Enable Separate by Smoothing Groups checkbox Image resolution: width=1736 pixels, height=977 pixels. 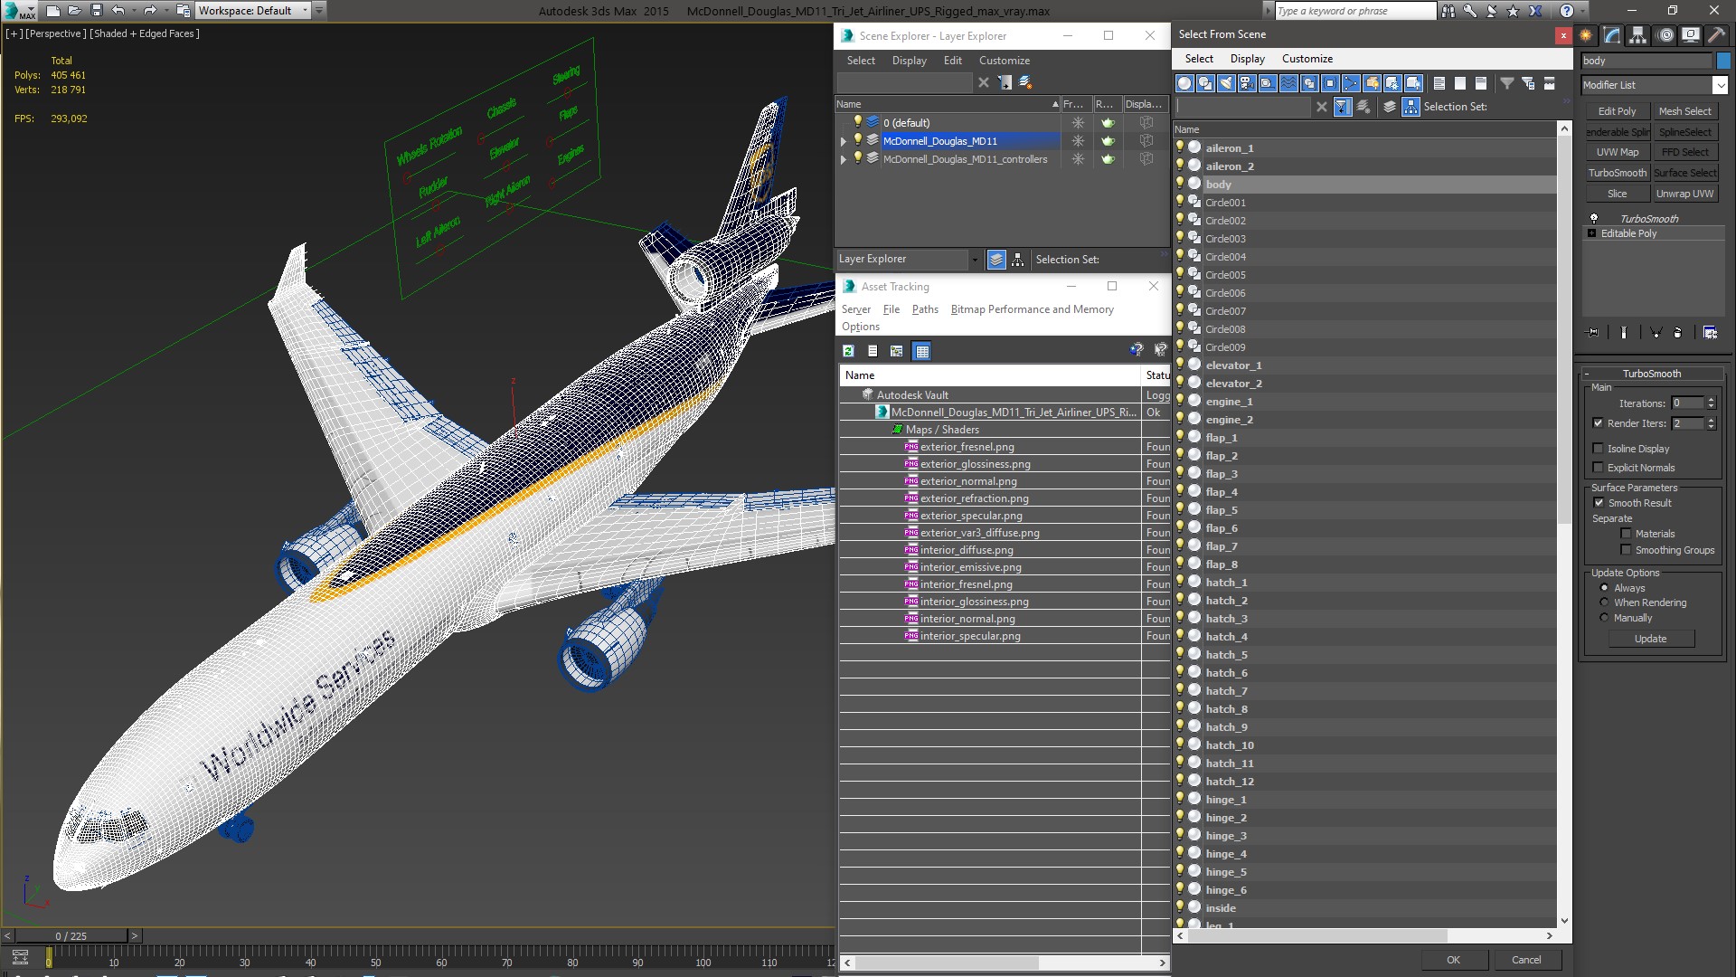pyautogui.click(x=1626, y=550)
